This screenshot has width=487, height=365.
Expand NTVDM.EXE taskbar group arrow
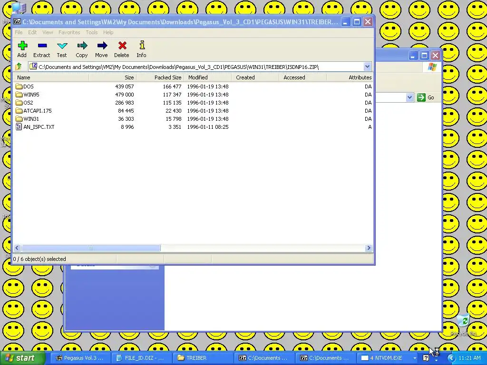point(415,358)
